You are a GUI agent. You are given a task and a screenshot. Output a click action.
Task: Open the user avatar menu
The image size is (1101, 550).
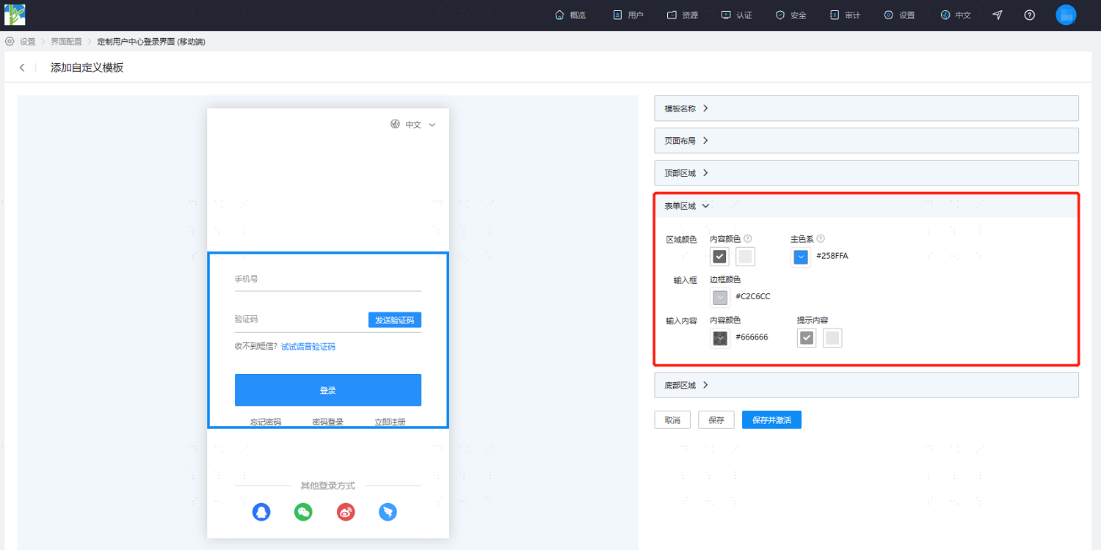(1066, 15)
